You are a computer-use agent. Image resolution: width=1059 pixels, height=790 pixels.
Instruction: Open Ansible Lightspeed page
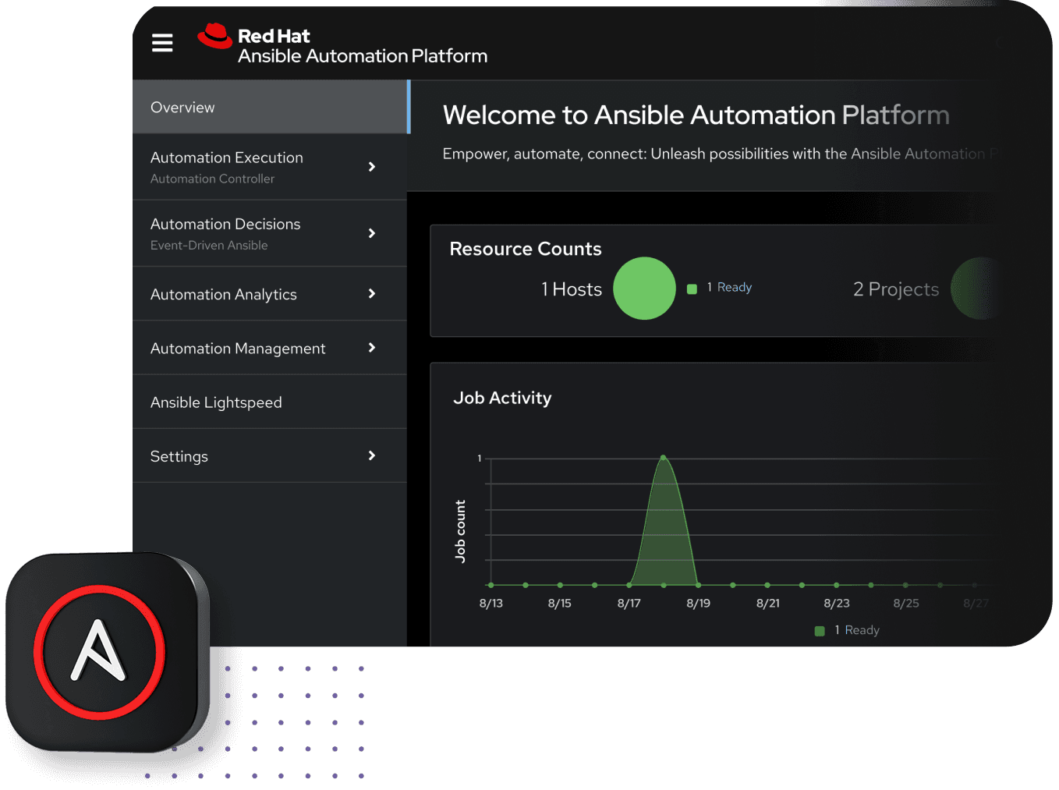[269, 402]
